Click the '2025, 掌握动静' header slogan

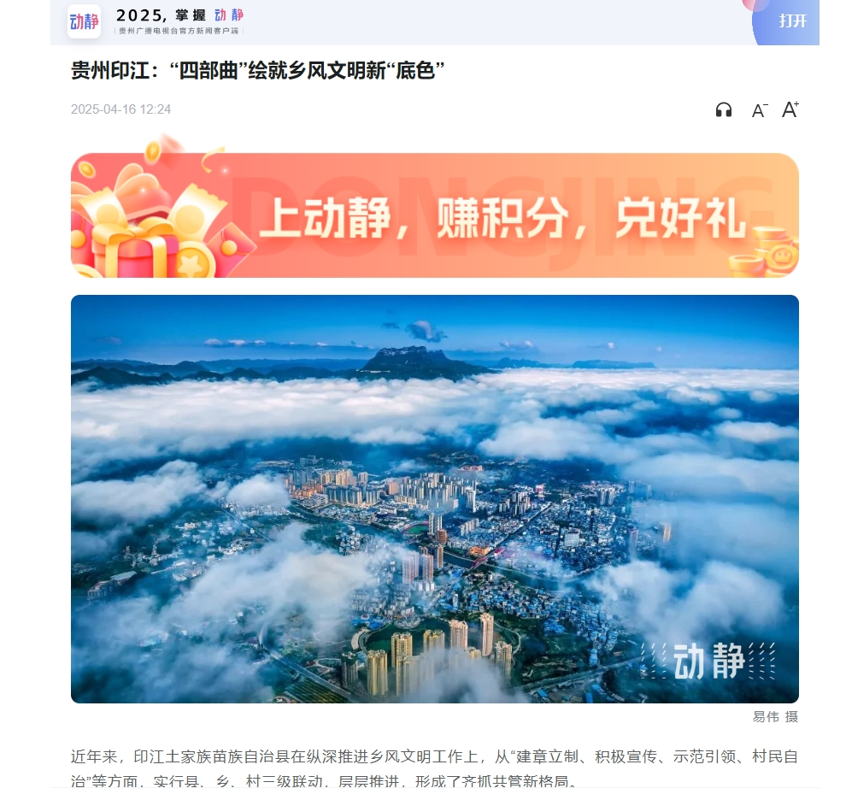point(179,15)
